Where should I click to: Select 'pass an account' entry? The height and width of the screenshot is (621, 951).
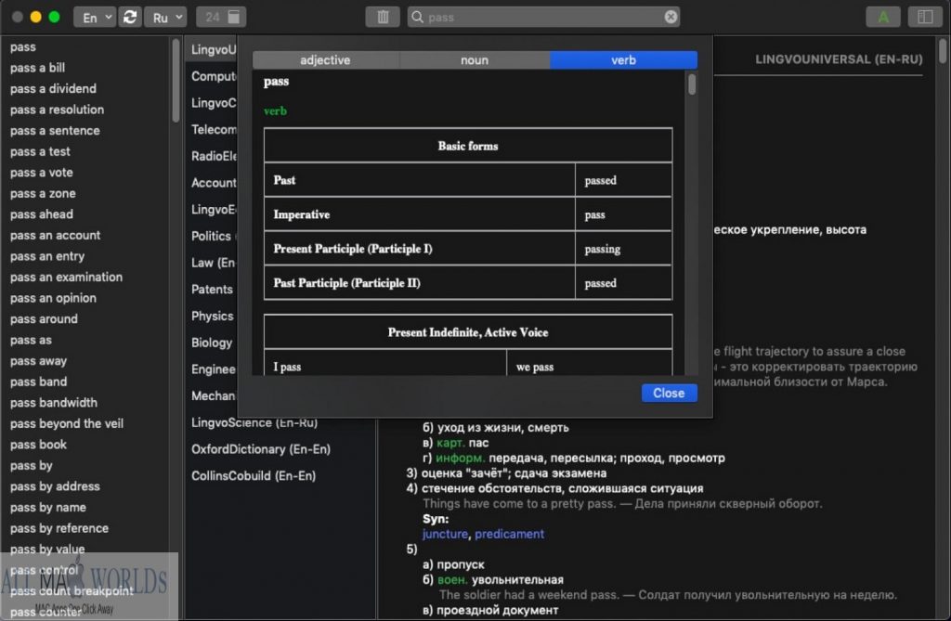click(55, 235)
